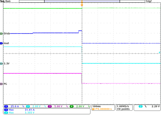This screenshot has width=161, height=120.
Task: Click the record view bar at top
Action: tap(82, 1)
